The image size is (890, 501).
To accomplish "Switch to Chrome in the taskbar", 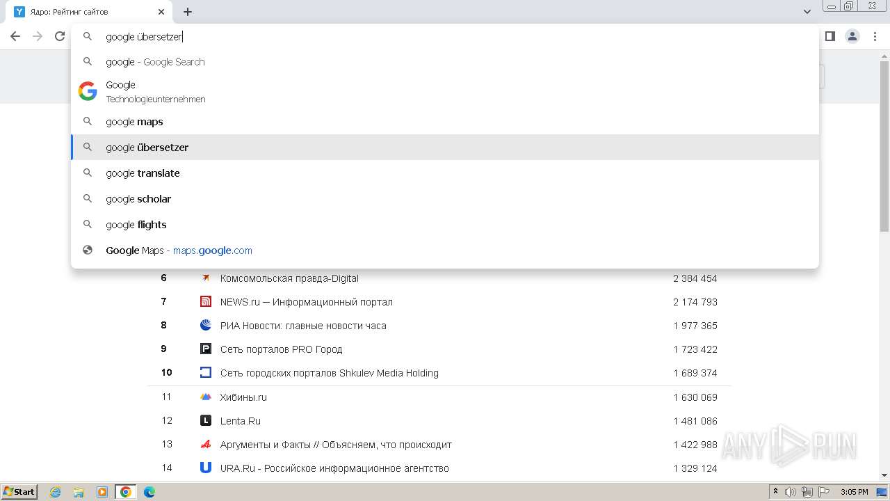I will click(126, 492).
